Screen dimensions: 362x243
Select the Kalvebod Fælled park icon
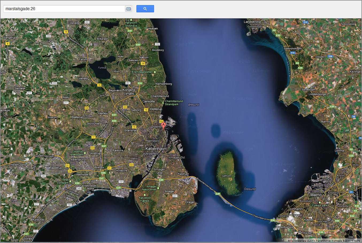[145, 195]
